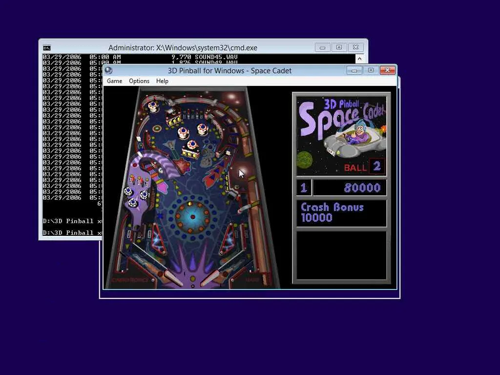Image resolution: width=500 pixels, height=375 pixels.
Task: Click the Space Cadet logo artwork
Action: (341, 136)
